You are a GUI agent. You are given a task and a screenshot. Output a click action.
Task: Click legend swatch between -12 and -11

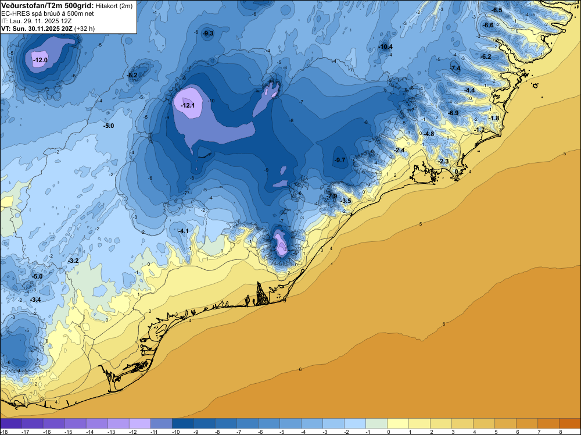139,423
